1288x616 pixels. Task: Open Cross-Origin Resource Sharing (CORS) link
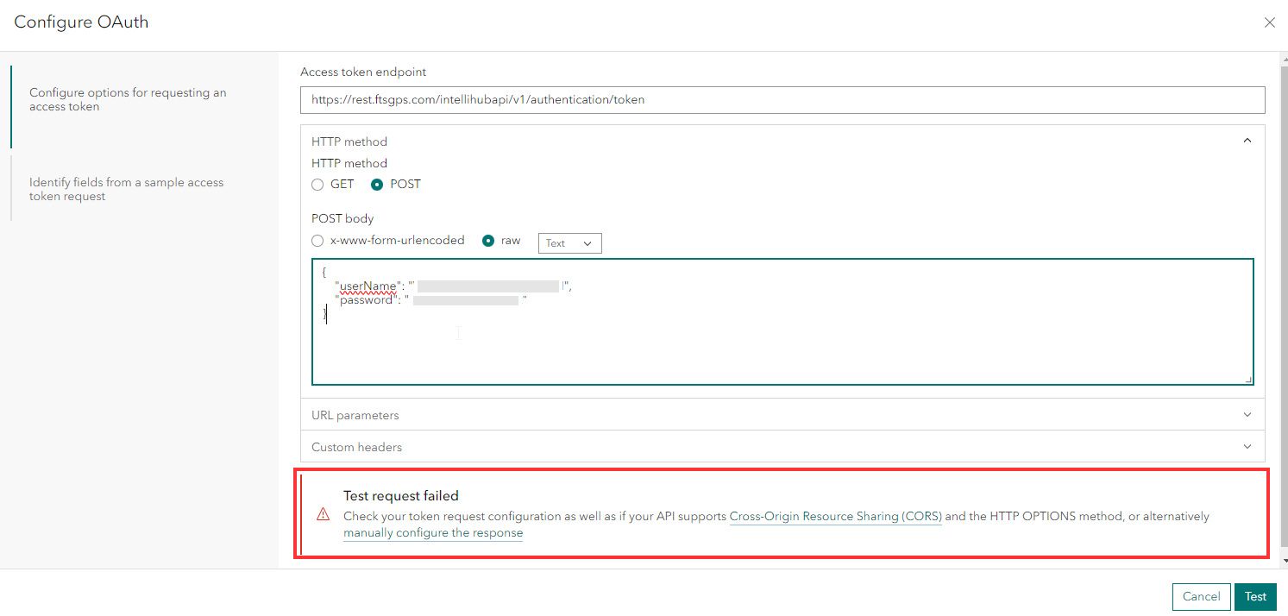click(x=835, y=517)
